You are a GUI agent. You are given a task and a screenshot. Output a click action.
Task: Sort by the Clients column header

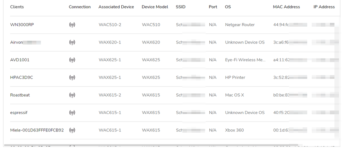[17, 7]
